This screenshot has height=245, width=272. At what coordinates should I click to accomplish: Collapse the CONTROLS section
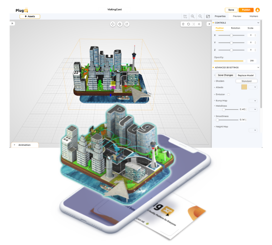(x=258, y=23)
